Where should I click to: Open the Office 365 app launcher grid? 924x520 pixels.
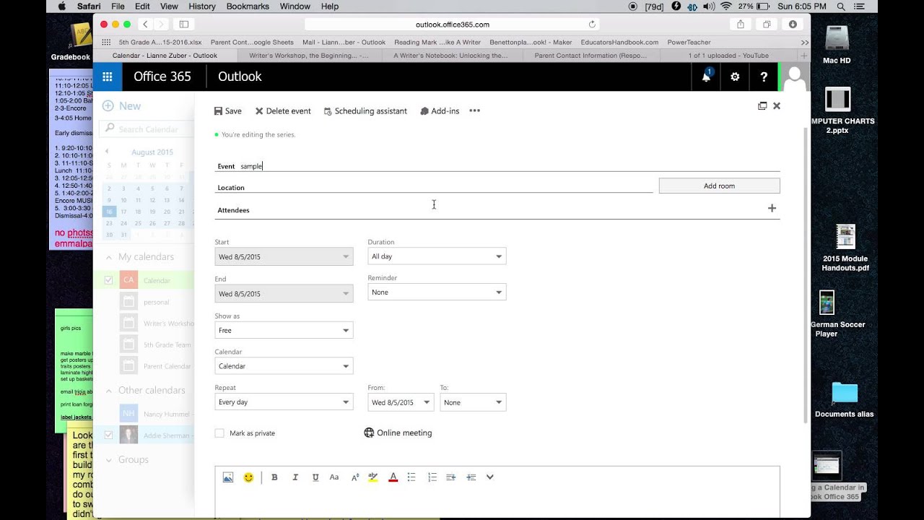108,77
